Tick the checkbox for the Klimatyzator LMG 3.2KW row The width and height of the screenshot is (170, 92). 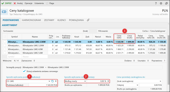(5, 45)
